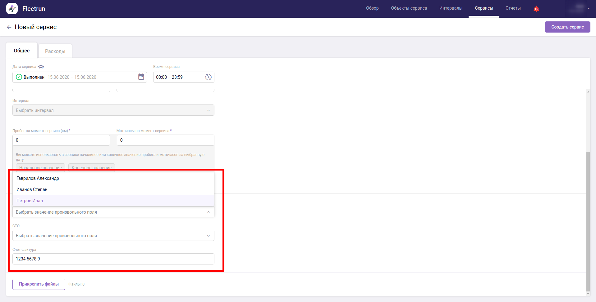The height and width of the screenshot is (302, 596).
Task: Click the hat icon near Дата сервиса
Action: click(x=41, y=67)
